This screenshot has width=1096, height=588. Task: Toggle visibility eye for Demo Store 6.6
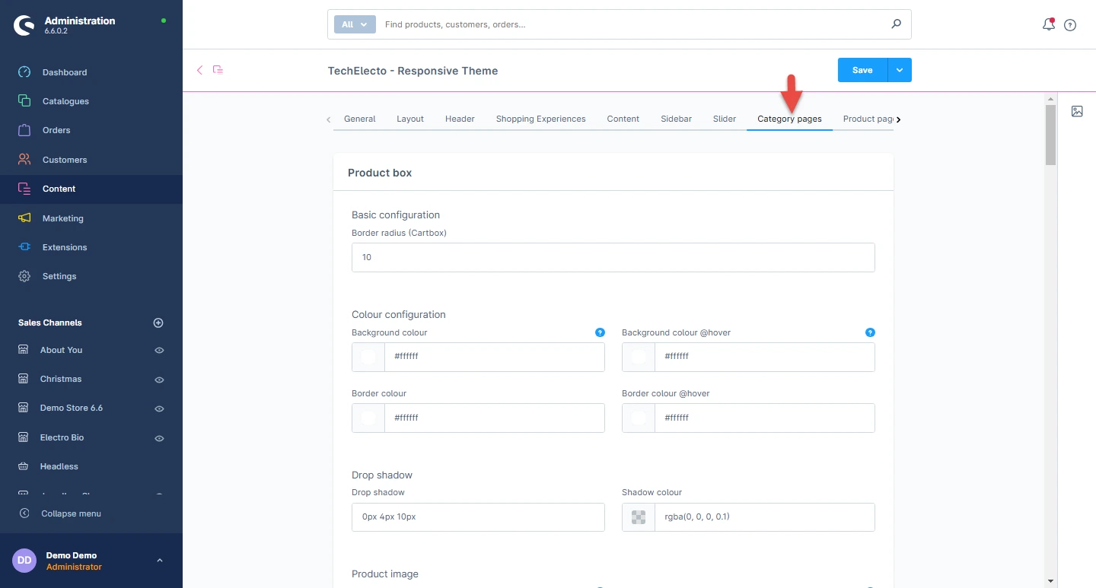click(160, 408)
